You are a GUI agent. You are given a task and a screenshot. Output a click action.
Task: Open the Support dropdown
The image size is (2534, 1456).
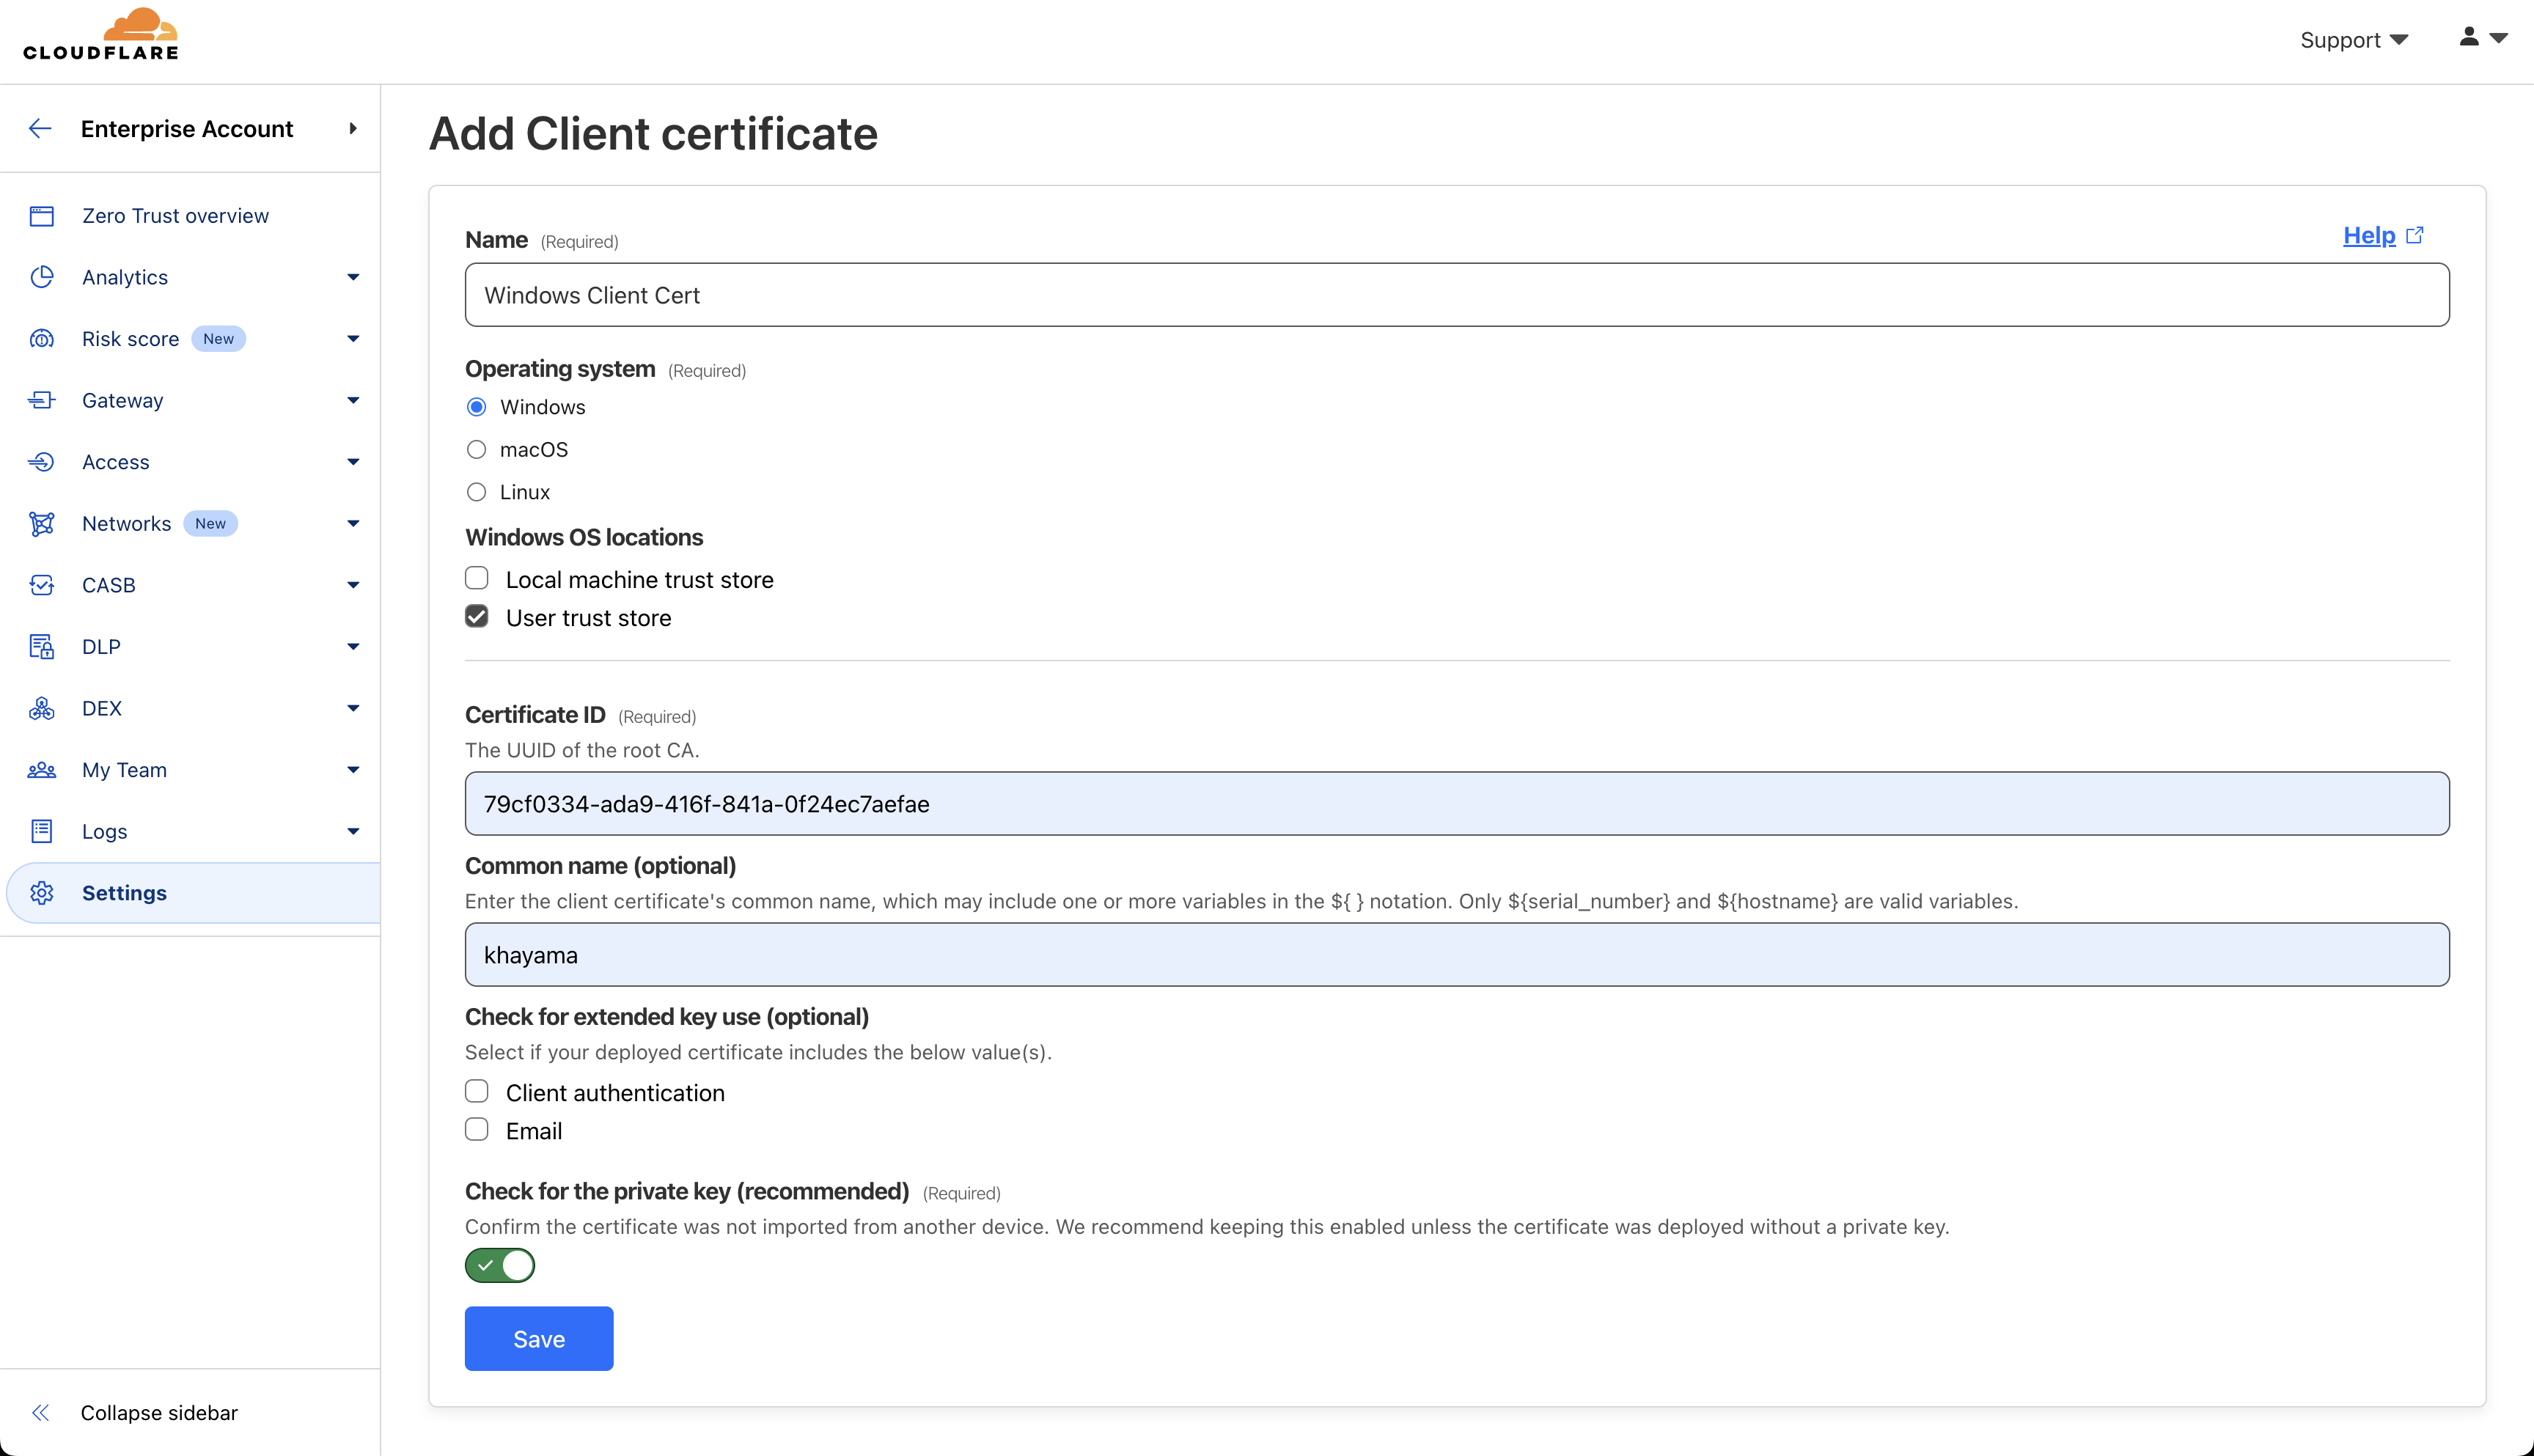(x=2352, y=40)
